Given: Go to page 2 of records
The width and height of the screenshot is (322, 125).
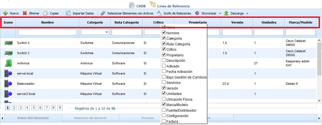Looking at the screenshot, I should (x=14, y=108).
